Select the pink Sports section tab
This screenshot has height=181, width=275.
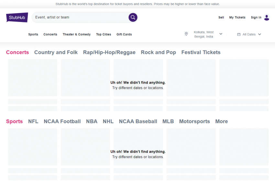pyautogui.click(x=14, y=122)
